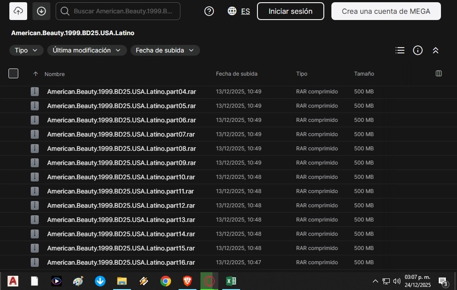Sort files by Nombre column

click(x=54, y=74)
